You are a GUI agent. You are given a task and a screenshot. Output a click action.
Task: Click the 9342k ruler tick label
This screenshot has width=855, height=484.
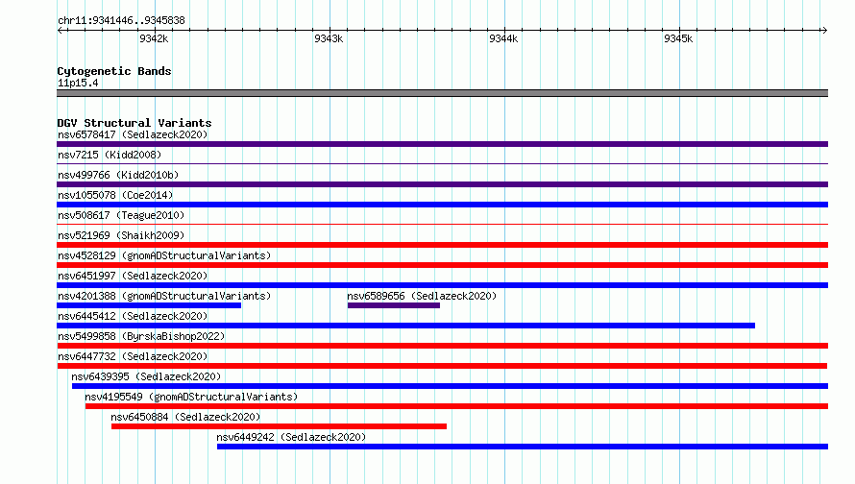154,38
